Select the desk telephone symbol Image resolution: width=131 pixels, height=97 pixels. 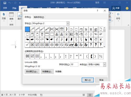click(62, 29)
